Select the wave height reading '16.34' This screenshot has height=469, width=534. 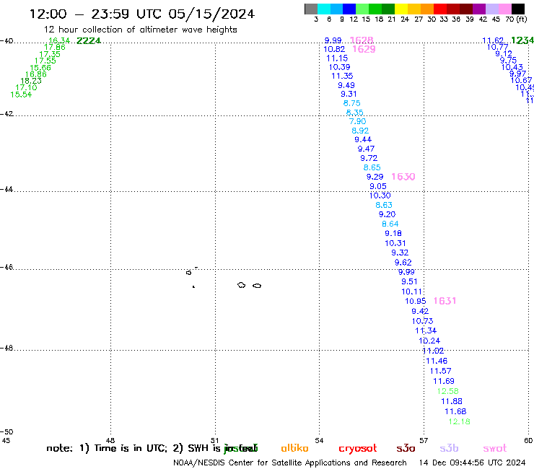[x=59, y=41]
